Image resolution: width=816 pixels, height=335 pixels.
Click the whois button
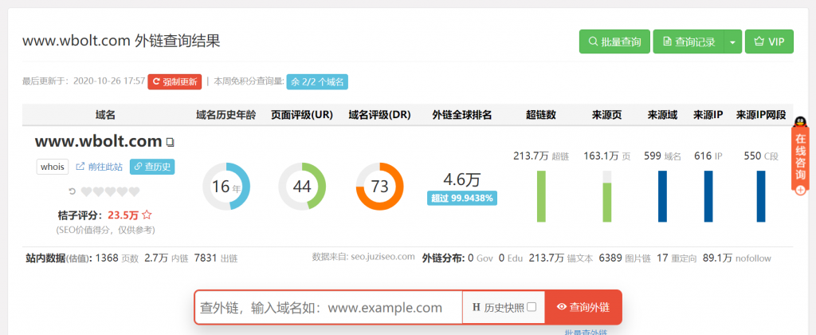(53, 167)
